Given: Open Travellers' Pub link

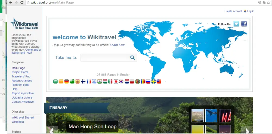Looking at the screenshot, I should 21,77.
